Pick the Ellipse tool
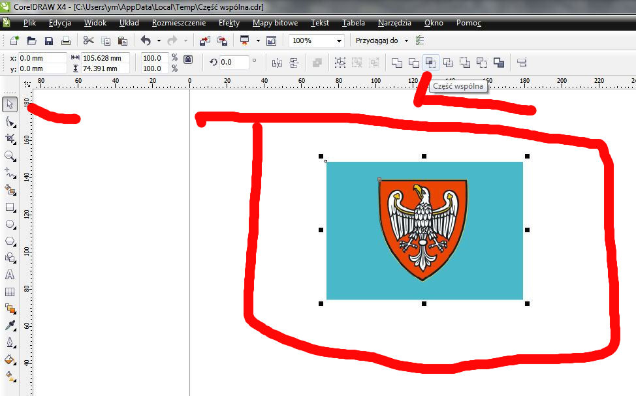This screenshot has width=636, height=396. tap(10, 224)
